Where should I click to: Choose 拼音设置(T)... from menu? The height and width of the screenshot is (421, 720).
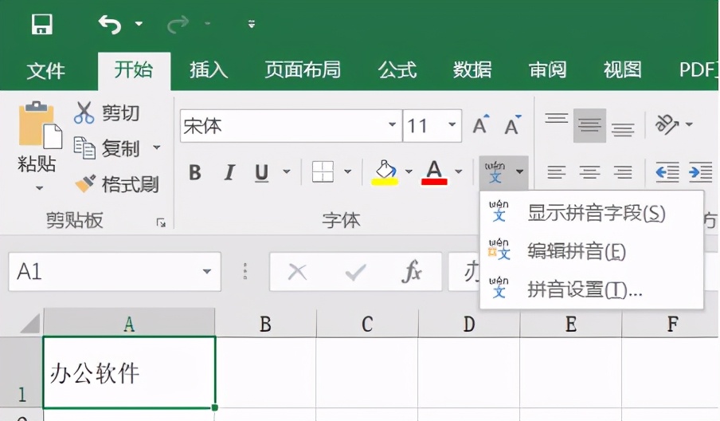tap(592, 289)
